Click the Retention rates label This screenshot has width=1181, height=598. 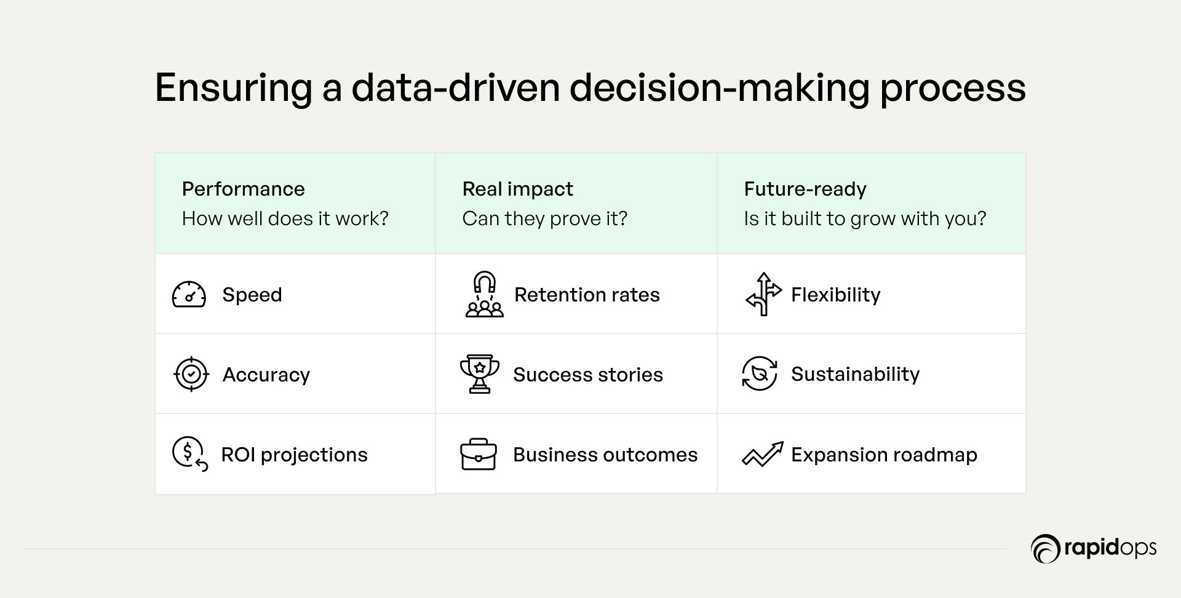pos(587,295)
